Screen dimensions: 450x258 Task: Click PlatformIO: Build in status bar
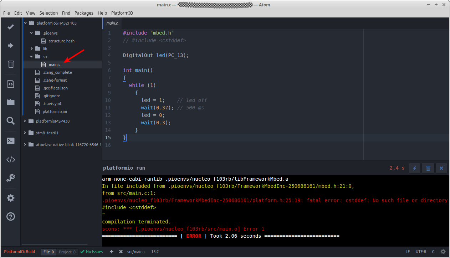20,252
